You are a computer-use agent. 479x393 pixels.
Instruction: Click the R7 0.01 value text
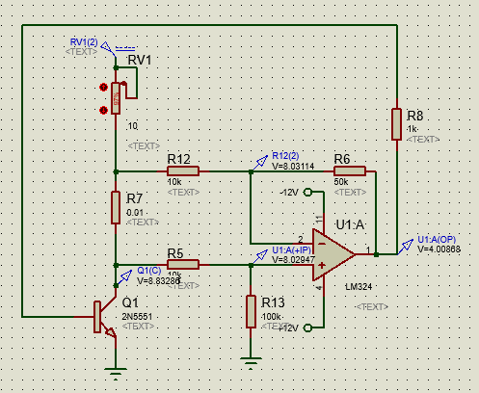coord(135,213)
